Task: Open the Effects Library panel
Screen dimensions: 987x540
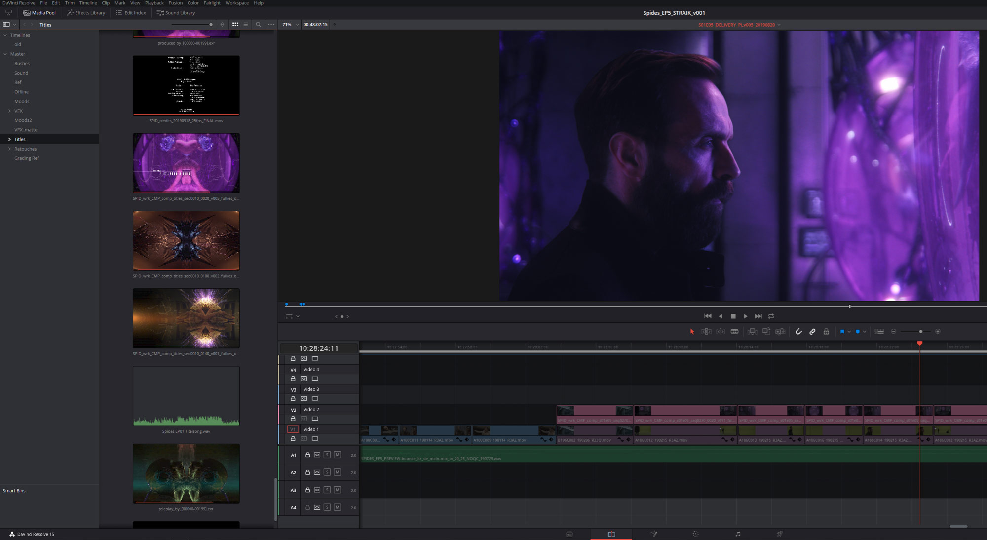Action: (86, 13)
